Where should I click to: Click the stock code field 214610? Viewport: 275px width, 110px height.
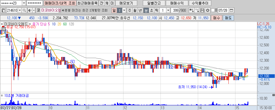(12, 11)
